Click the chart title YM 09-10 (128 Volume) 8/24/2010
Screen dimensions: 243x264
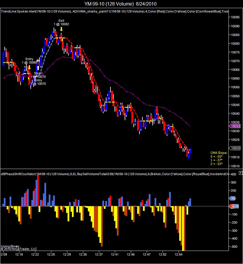click(x=120, y=4)
